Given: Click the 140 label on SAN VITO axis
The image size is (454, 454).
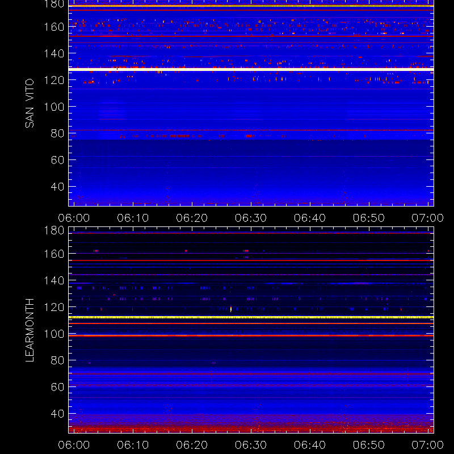Looking at the screenshot, I should click(54, 53).
